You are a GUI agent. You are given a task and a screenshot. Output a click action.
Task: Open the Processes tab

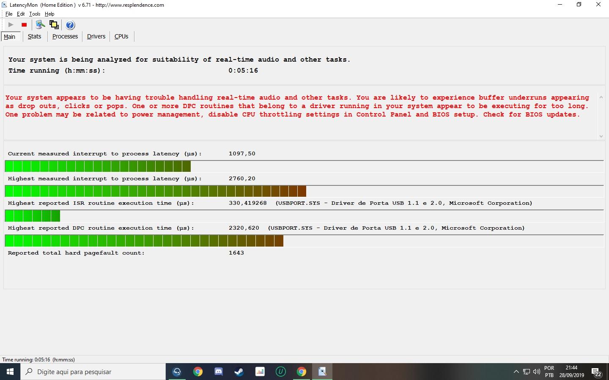tap(65, 36)
